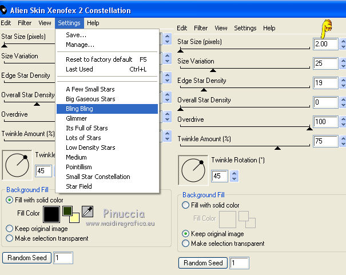
Task: Open right panel Filter menu
Action: pyautogui.click(x=201, y=28)
